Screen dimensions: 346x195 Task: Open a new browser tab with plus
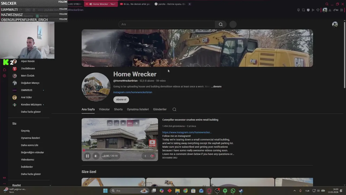(189, 4)
